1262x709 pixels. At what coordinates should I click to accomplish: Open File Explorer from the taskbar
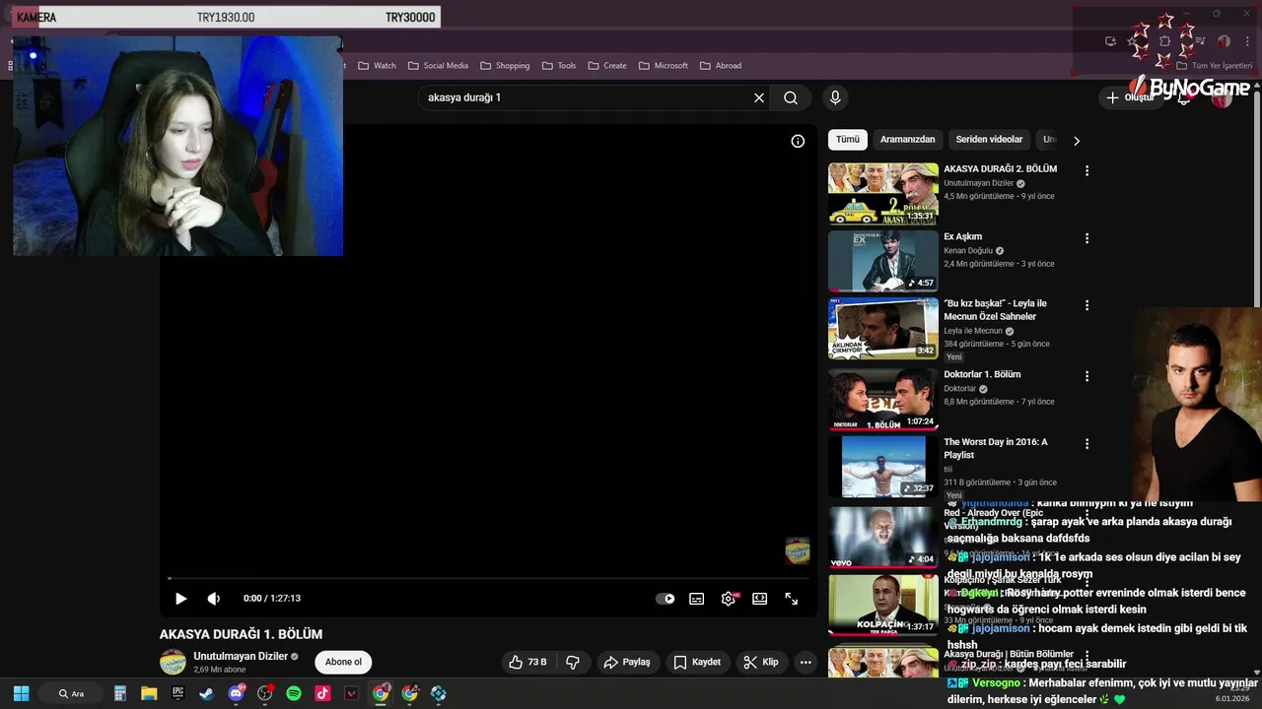click(149, 693)
